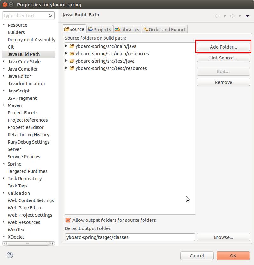Click the help question mark icon
254x265 pixels.
click(x=10, y=255)
